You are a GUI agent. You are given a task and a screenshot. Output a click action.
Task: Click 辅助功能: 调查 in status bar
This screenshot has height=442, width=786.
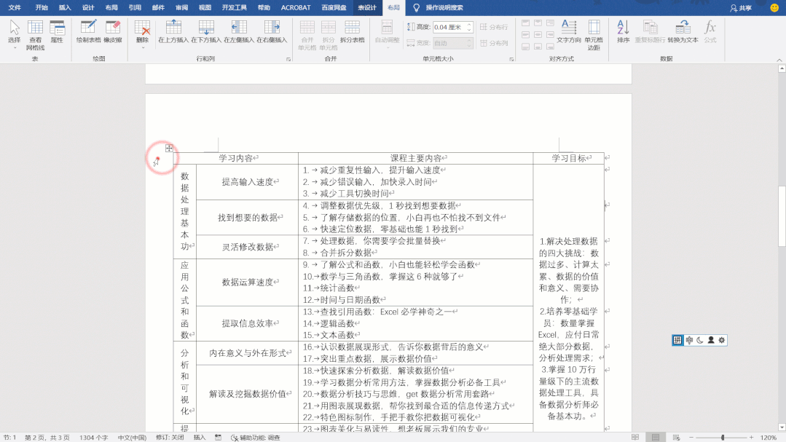(256, 438)
